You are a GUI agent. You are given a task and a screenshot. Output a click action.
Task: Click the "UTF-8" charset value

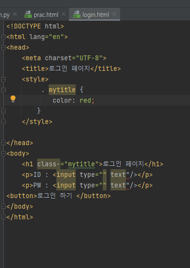[x=89, y=58]
